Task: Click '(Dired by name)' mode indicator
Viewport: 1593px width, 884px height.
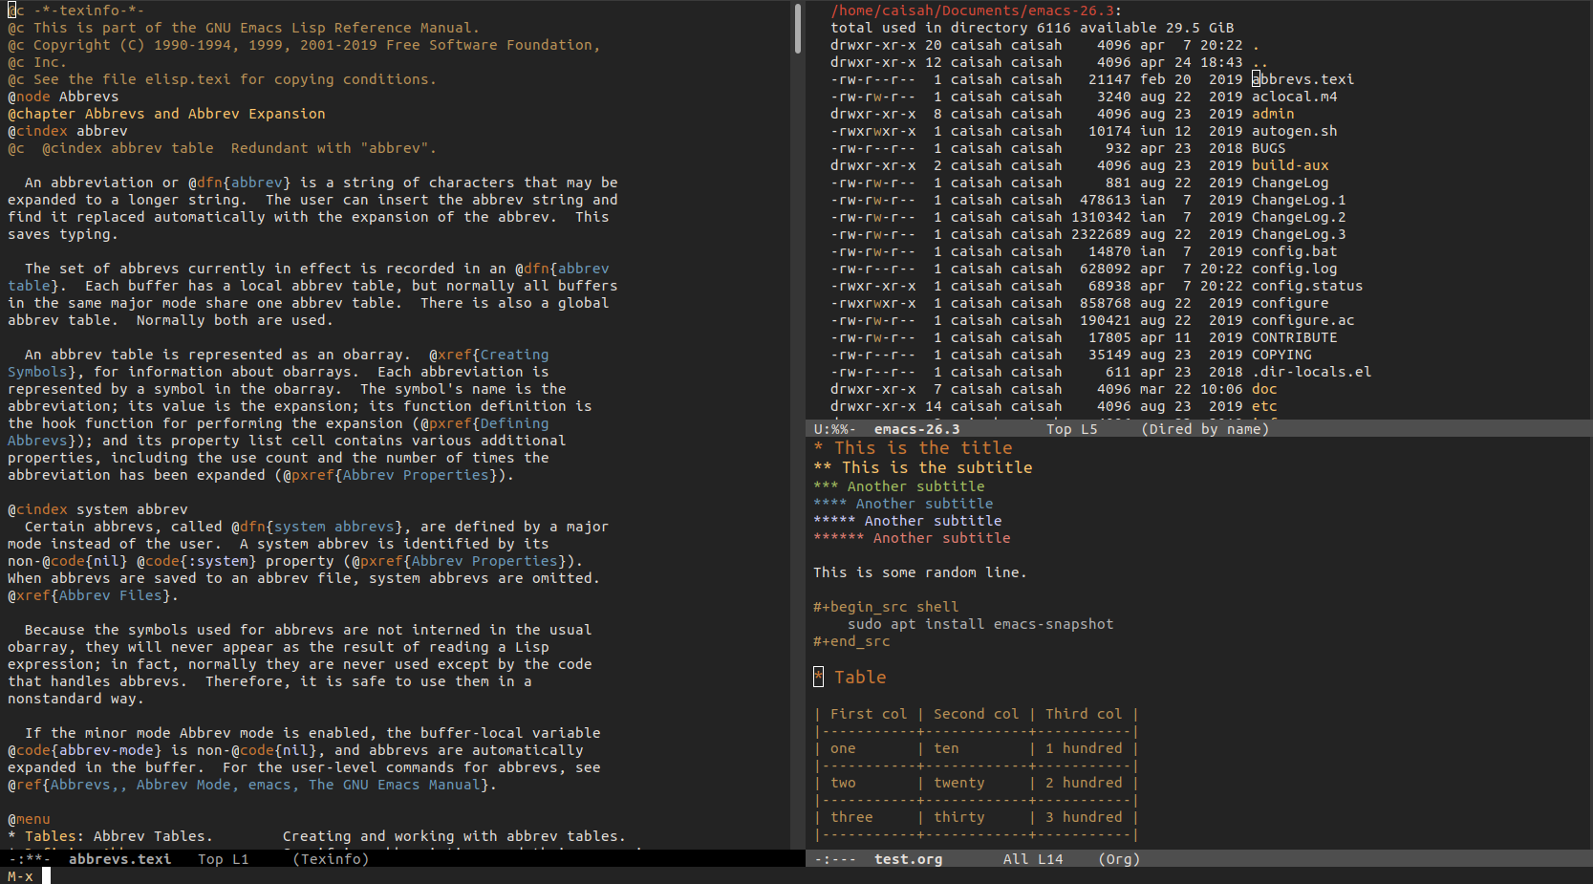Action: coord(1205,429)
